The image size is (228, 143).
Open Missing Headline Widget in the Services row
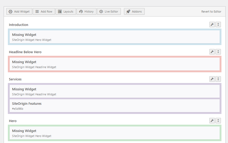[115, 91]
